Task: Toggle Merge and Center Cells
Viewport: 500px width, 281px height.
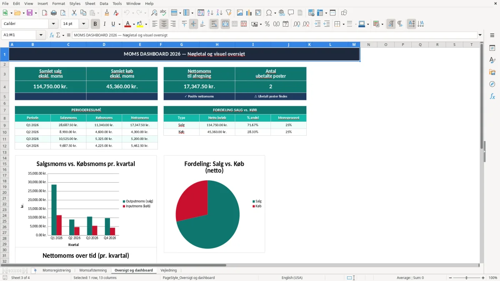Action: click(x=225, y=24)
